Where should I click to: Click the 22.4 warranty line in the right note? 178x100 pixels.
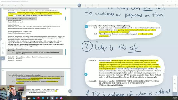click(123, 35)
